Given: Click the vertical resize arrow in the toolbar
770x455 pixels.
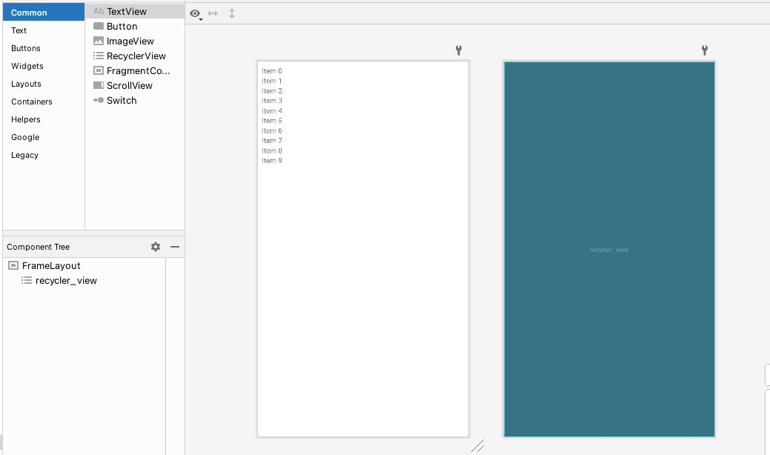Looking at the screenshot, I should [x=230, y=13].
